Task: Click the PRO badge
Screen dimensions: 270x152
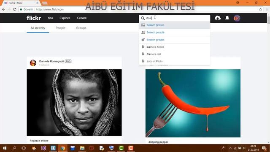Action: 68,61
